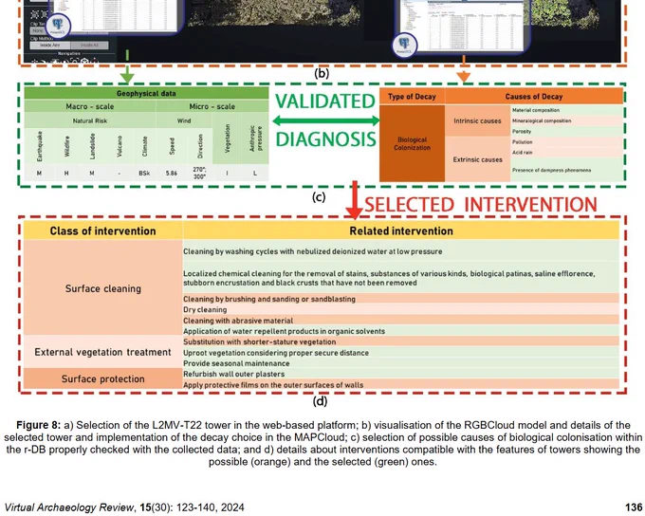Click the Surface protection class cell
645x516 pixels.
click(102, 378)
